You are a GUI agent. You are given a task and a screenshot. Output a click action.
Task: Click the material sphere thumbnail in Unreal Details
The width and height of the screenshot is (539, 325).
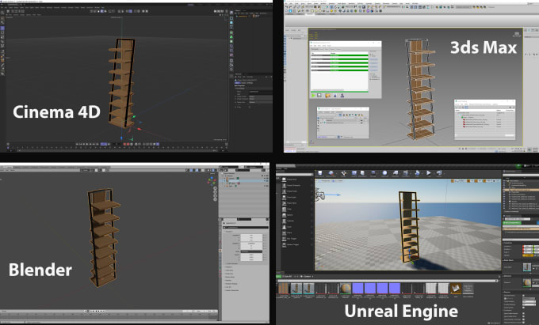[x=526, y=283]
